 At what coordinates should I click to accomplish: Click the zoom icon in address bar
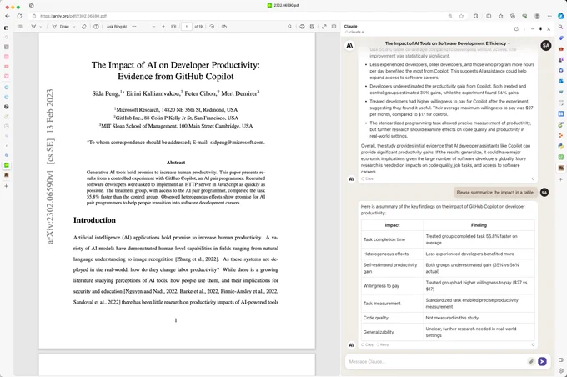point(450,16)
